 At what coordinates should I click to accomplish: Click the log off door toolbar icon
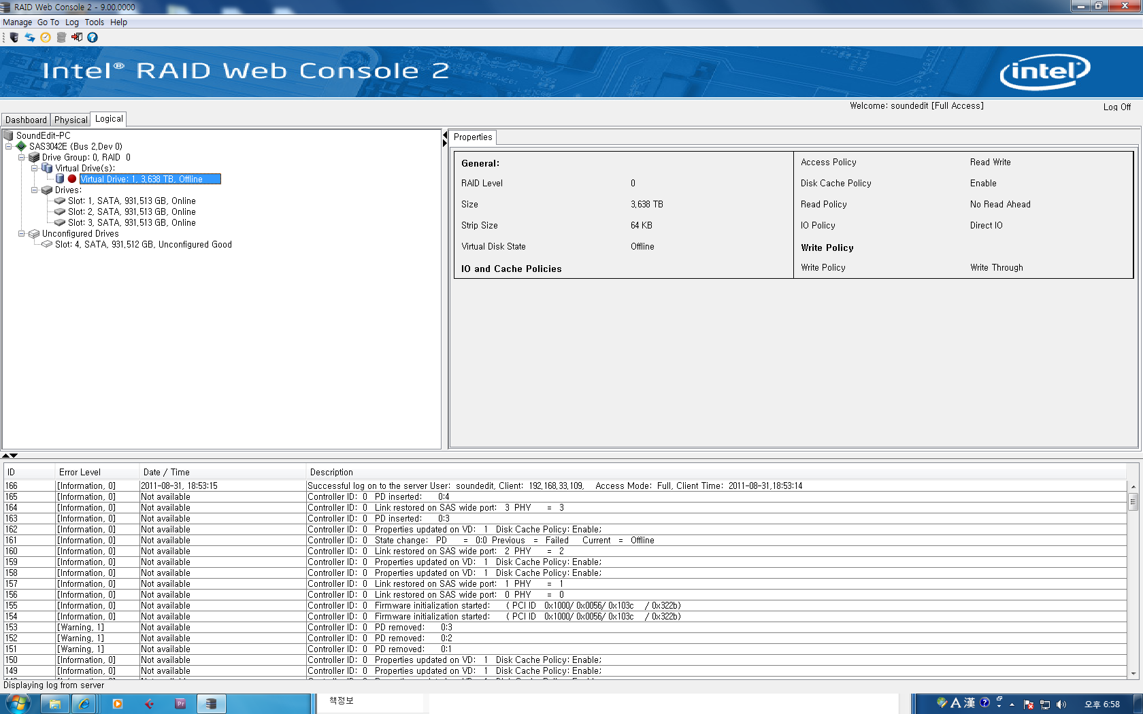point(77,37)
